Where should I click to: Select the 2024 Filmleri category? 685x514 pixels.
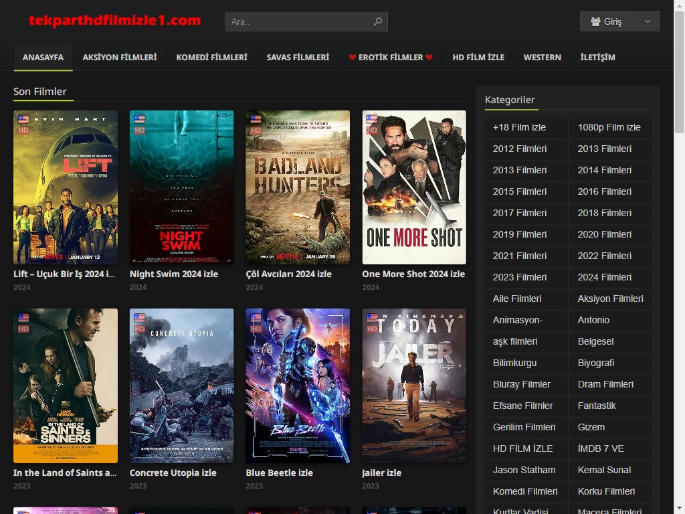tap(605, 277)
